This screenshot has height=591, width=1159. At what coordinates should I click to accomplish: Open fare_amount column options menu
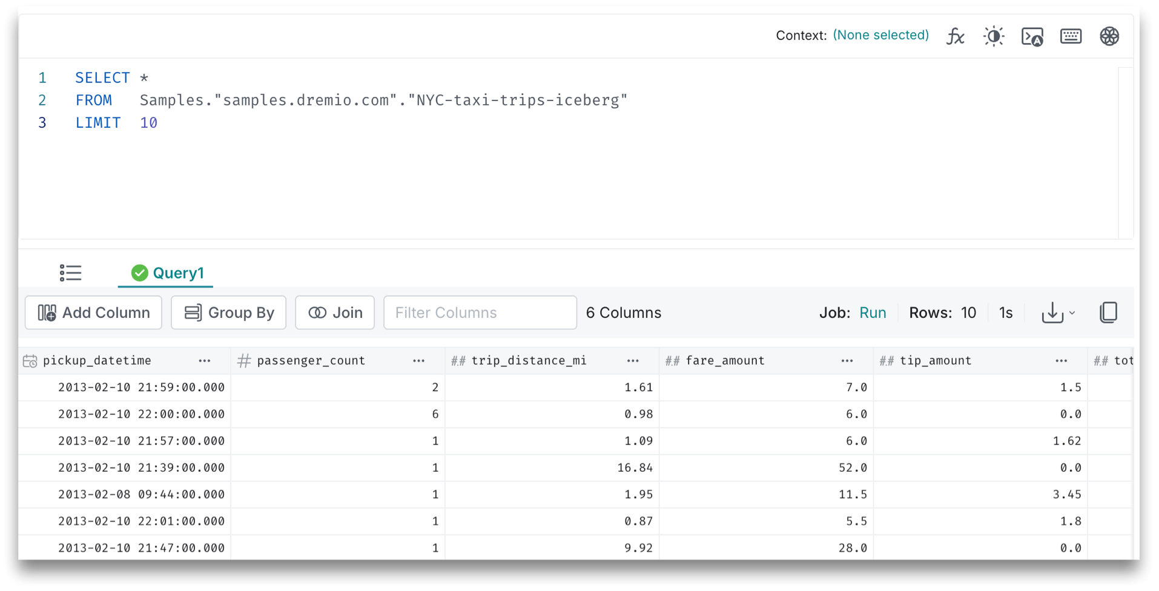[x=847, y=361]
